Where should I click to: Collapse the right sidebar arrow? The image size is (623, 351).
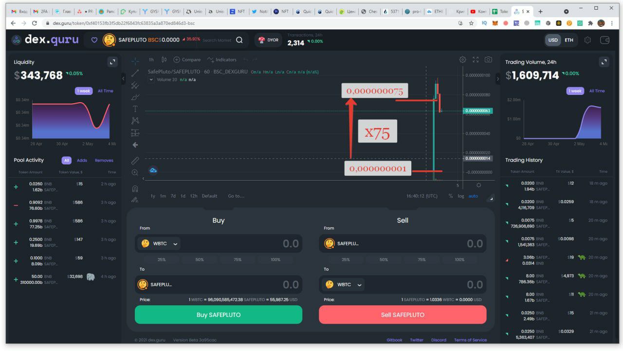tap(497, 77)
